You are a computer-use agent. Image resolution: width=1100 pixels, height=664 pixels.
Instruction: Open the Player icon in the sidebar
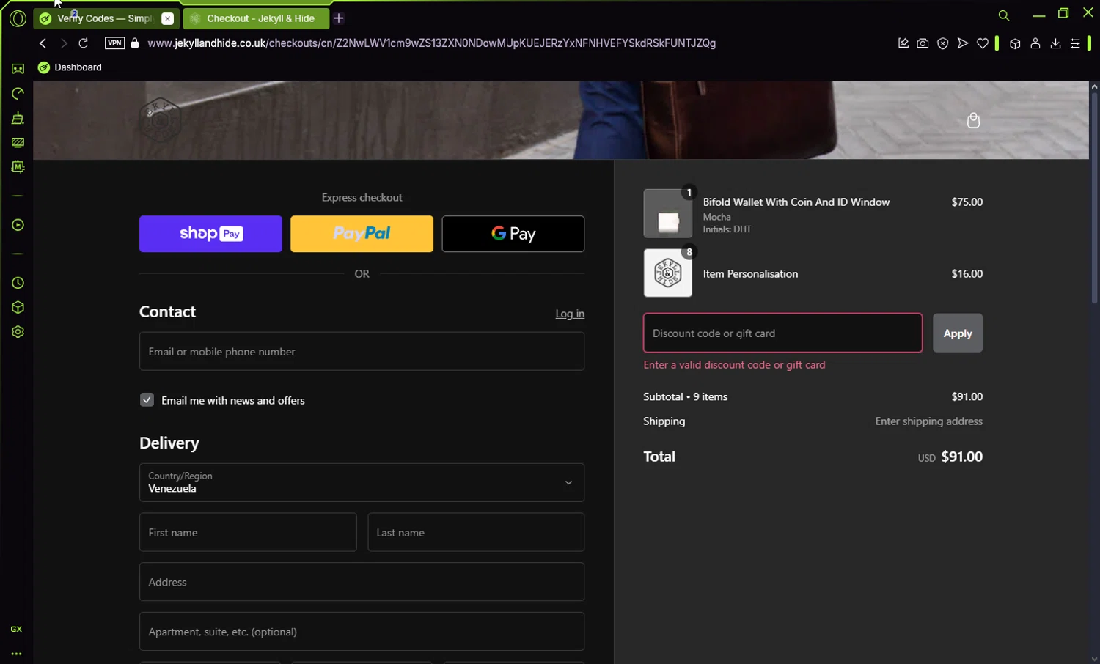[x=18, y=225]
